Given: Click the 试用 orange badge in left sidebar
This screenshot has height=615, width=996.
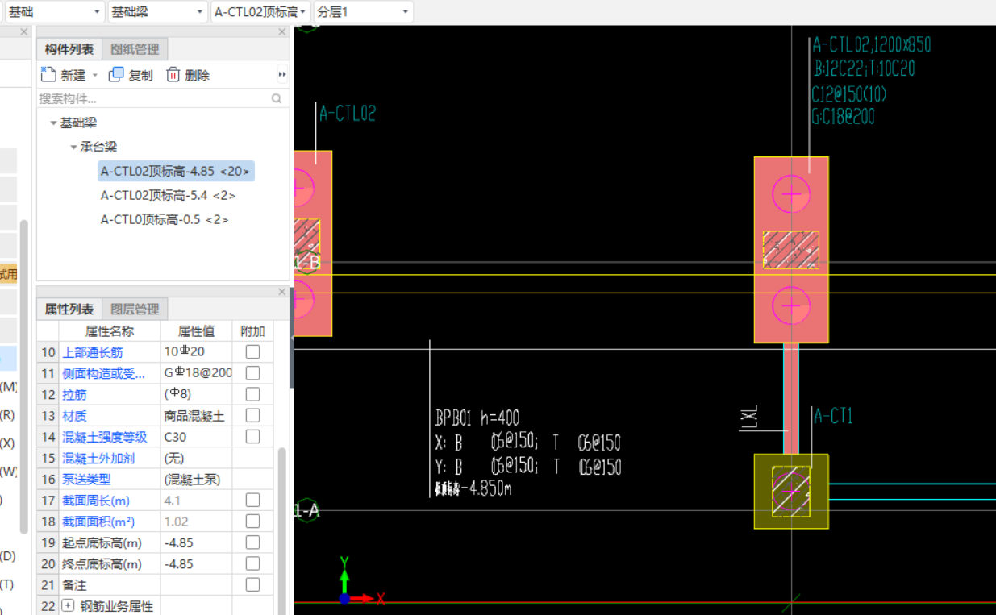Looking at the screenshot, I should [8, 274].
